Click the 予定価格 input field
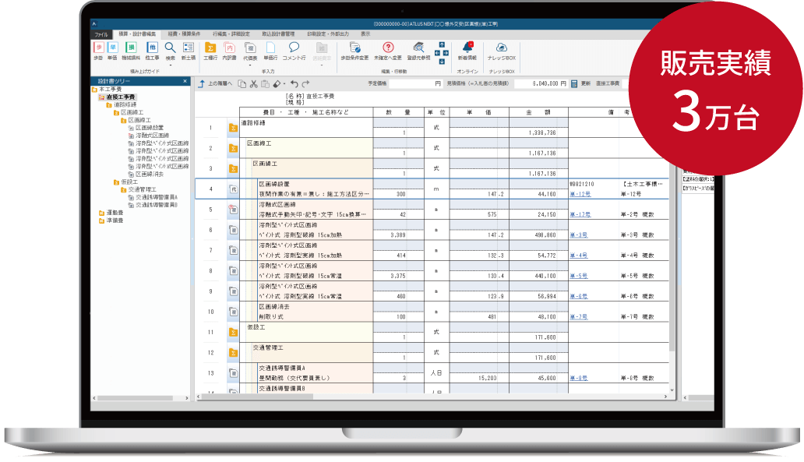Screen dimensions: 804x462 point(414,83)
